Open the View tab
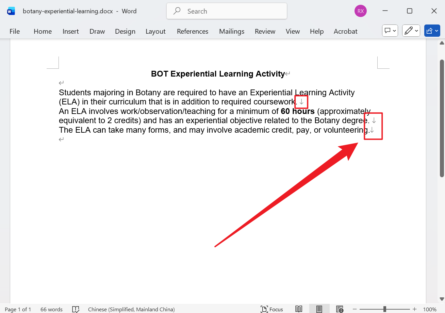 click(x=293, y=31)
